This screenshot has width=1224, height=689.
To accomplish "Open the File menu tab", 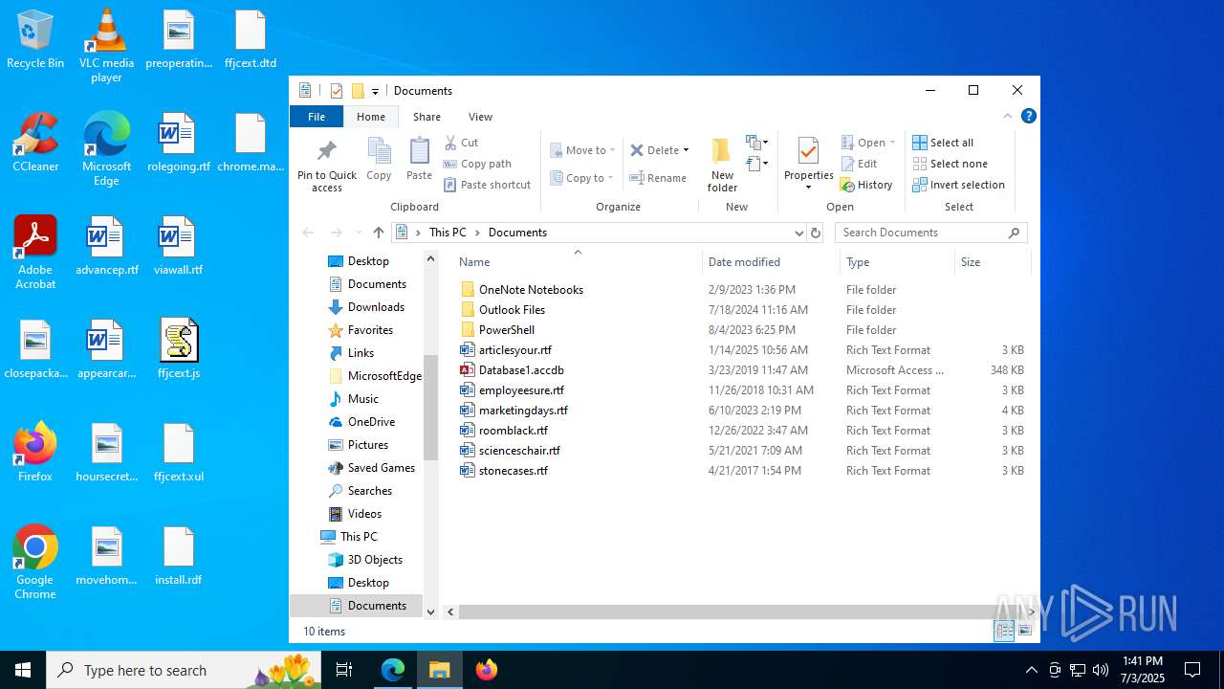I will tap(317, 117).
